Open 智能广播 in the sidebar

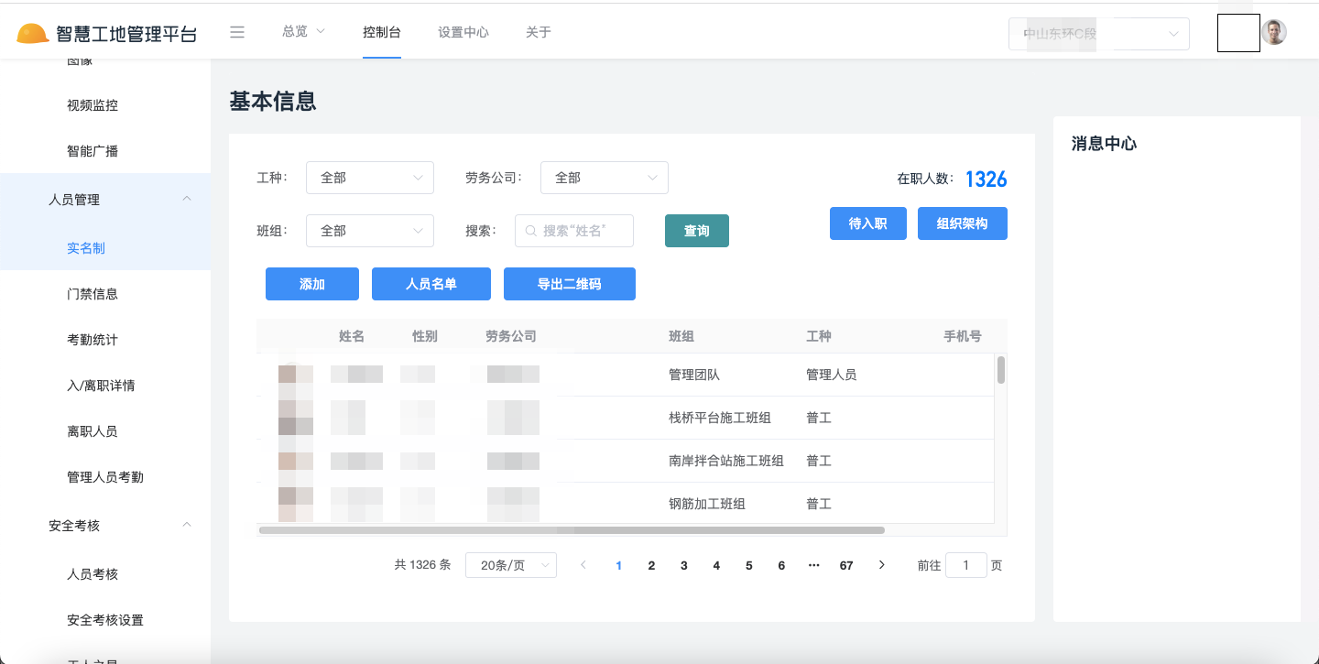click(93, 151)
